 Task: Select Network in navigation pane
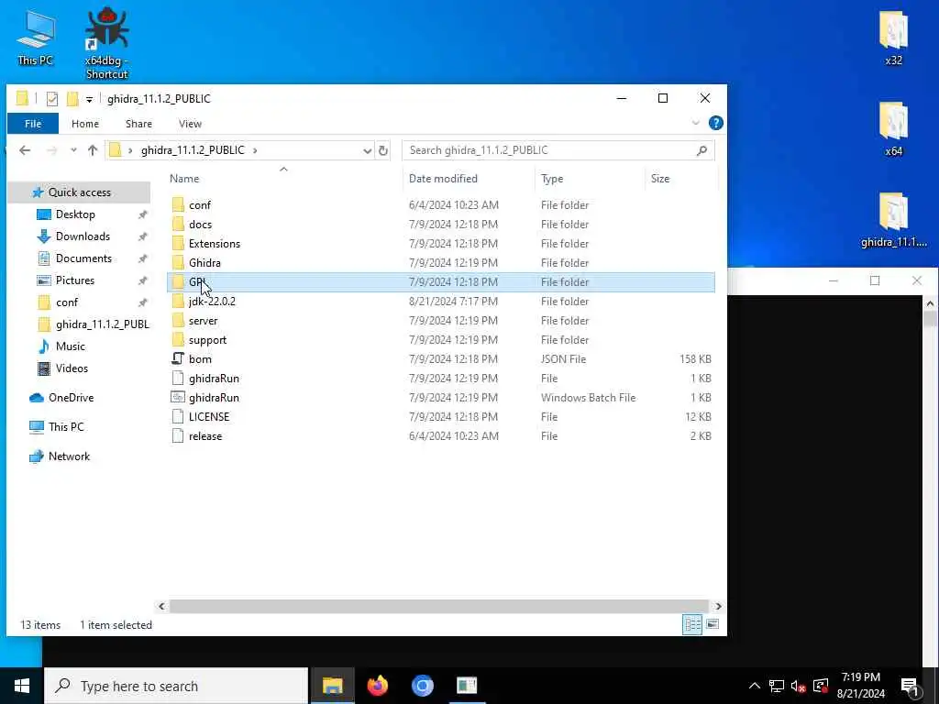click(69, 456)
